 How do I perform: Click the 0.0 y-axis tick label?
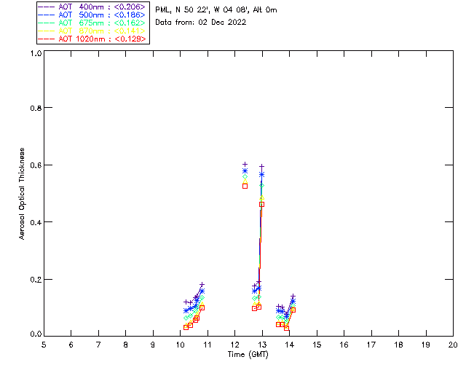[36, 334]
